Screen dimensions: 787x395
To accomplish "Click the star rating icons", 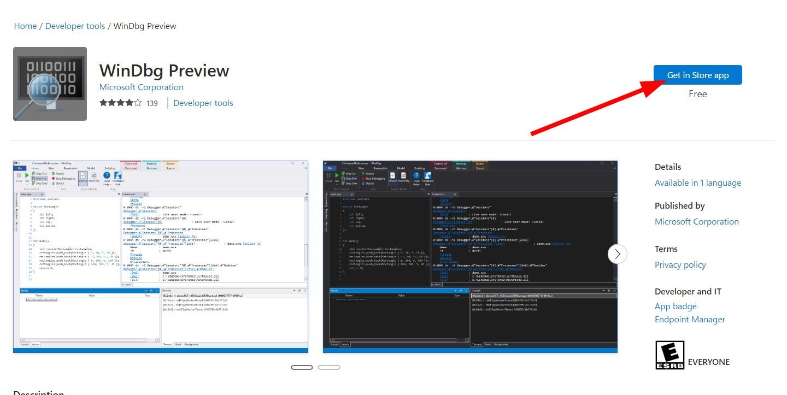I will point(121,103).
